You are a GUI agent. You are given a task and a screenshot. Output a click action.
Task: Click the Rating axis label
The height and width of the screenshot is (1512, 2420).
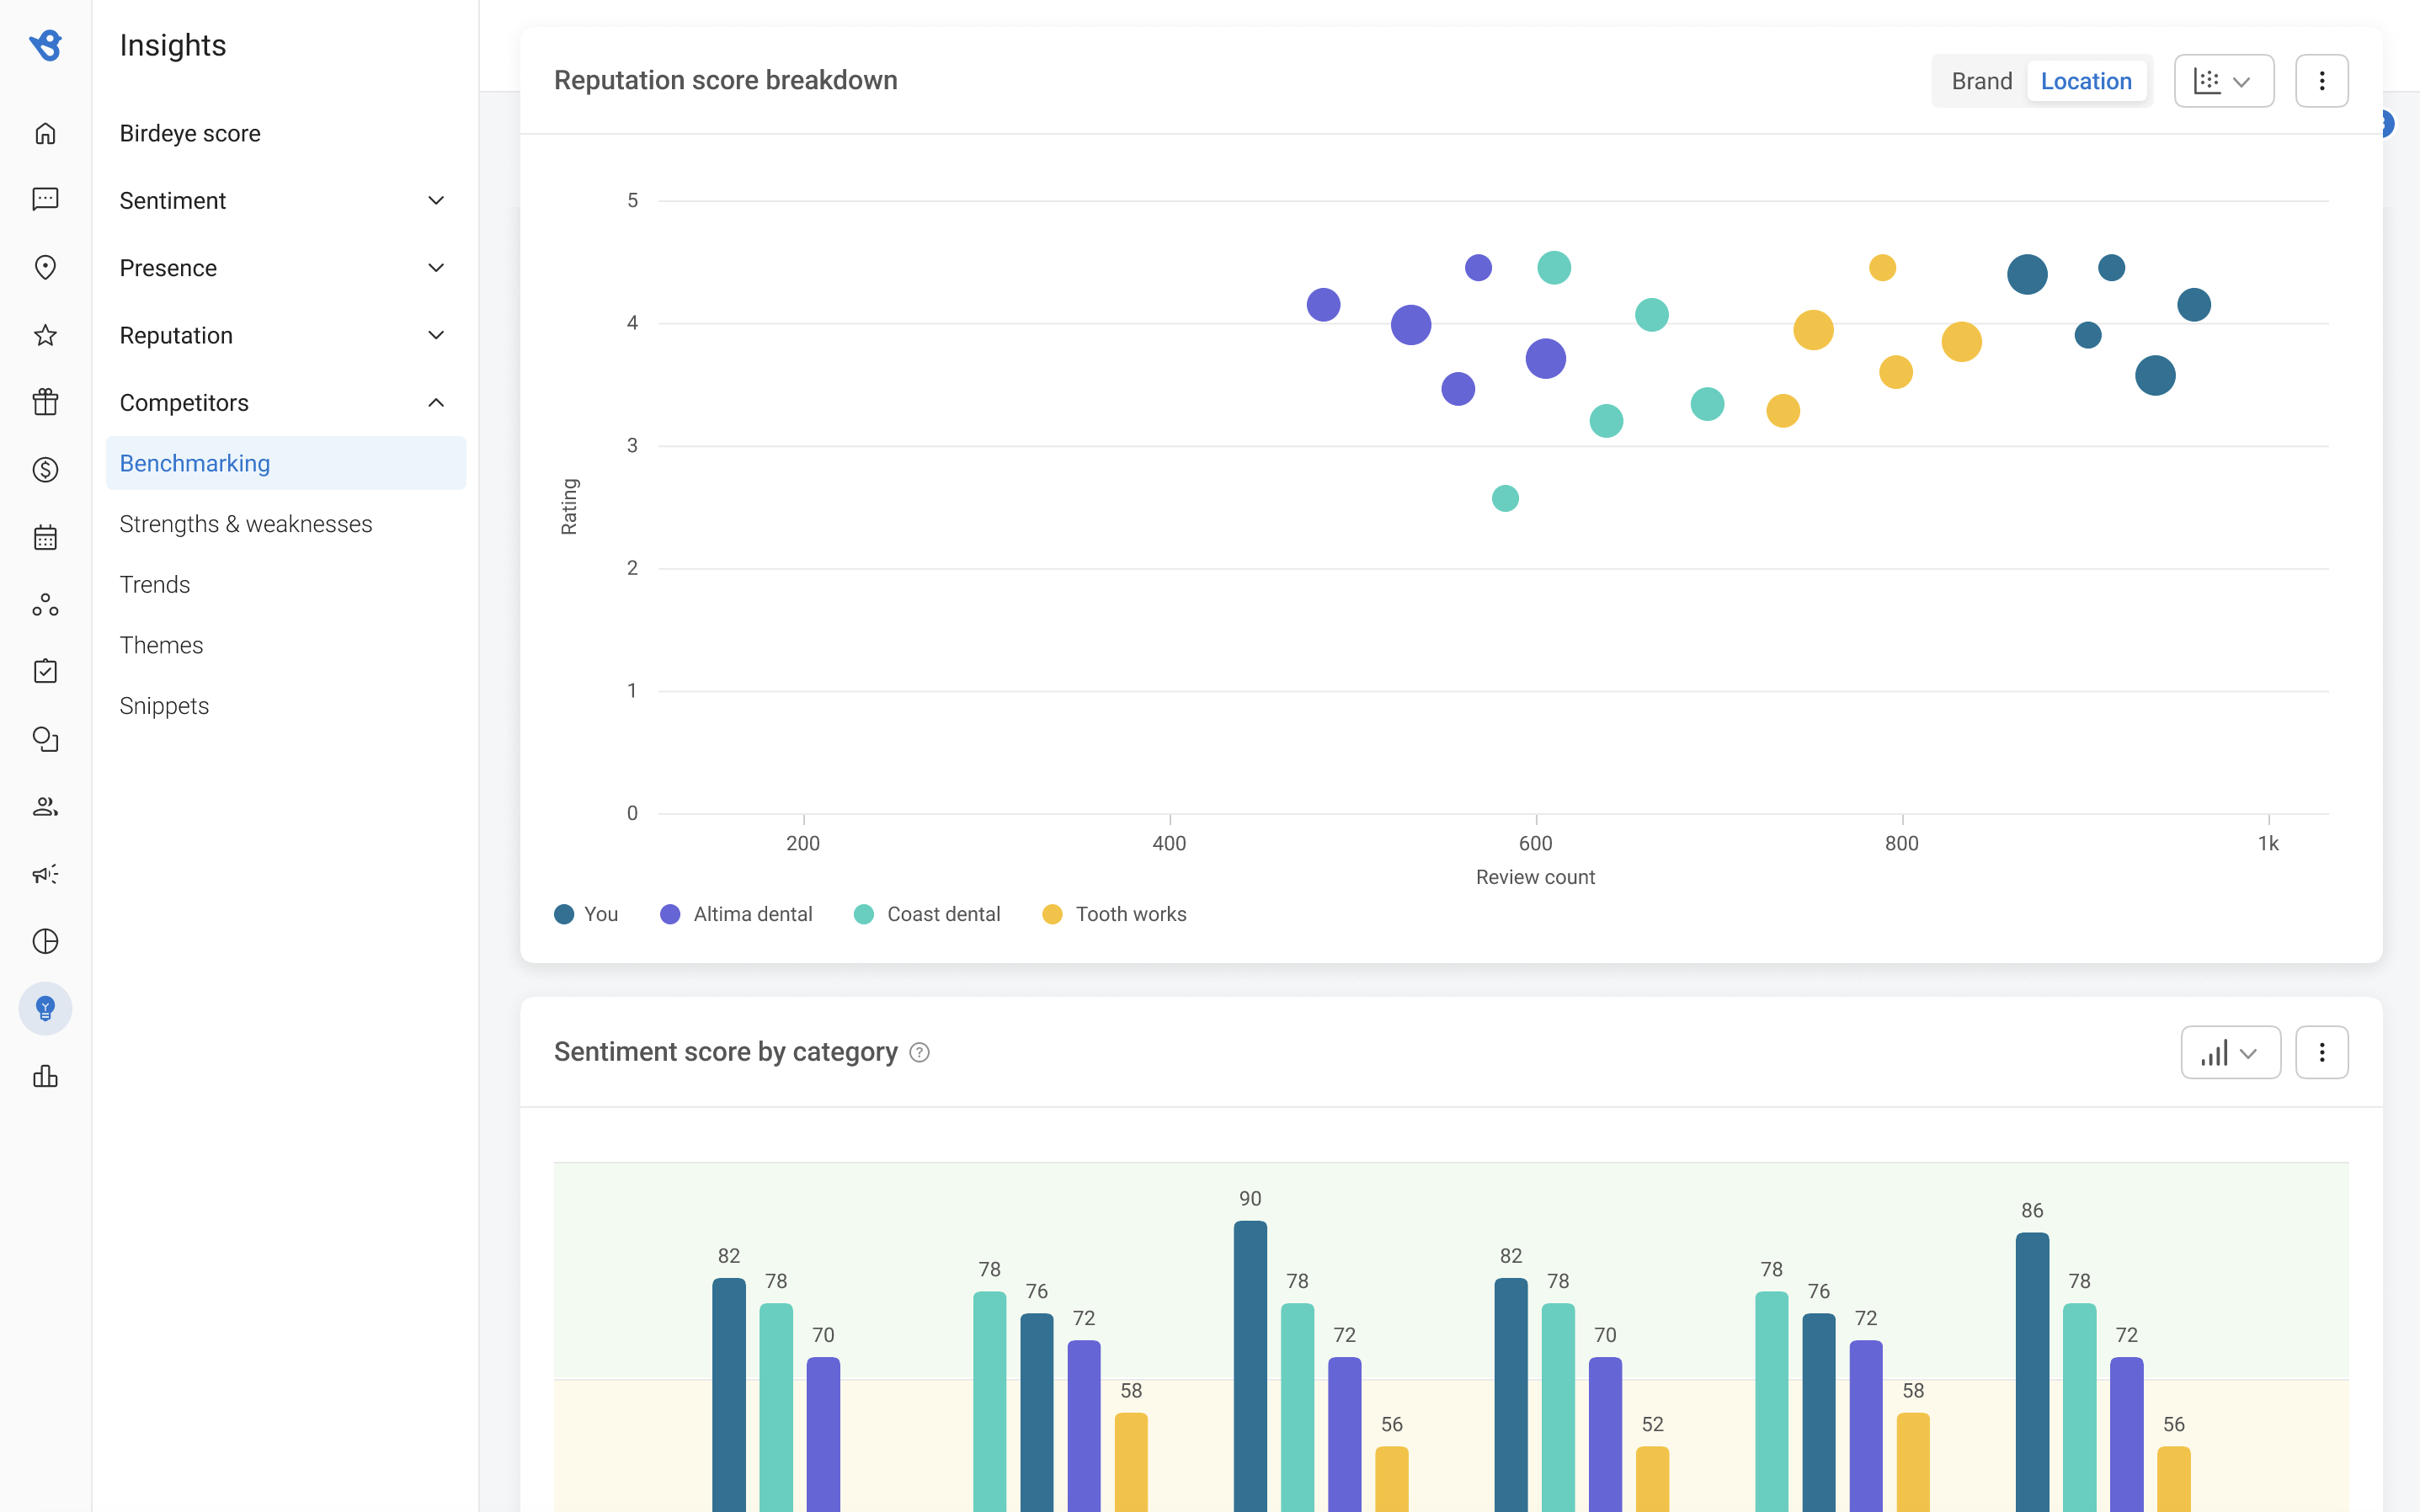(569, 506)
